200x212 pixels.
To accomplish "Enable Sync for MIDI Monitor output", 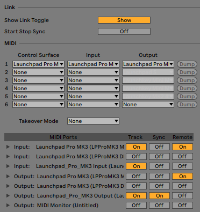I will pos(159,206).
